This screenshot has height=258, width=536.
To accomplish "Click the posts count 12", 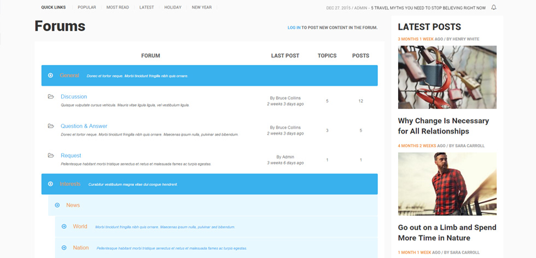I will 360,101.
